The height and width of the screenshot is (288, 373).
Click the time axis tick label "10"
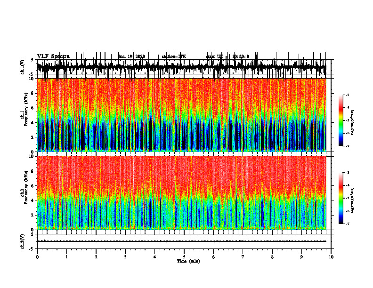tap(331, 257)
